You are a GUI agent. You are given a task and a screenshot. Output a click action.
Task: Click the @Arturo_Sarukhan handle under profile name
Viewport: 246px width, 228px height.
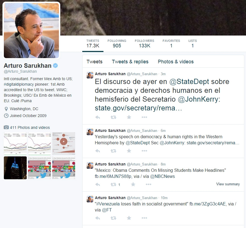[x=20, y=71]
